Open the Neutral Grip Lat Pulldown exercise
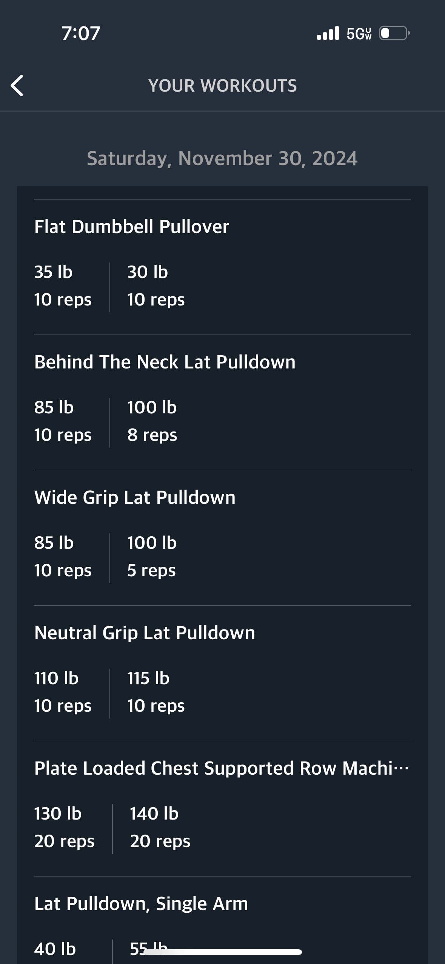The height and width of the screenshot is (964, 445). click(x=145, y=633)
